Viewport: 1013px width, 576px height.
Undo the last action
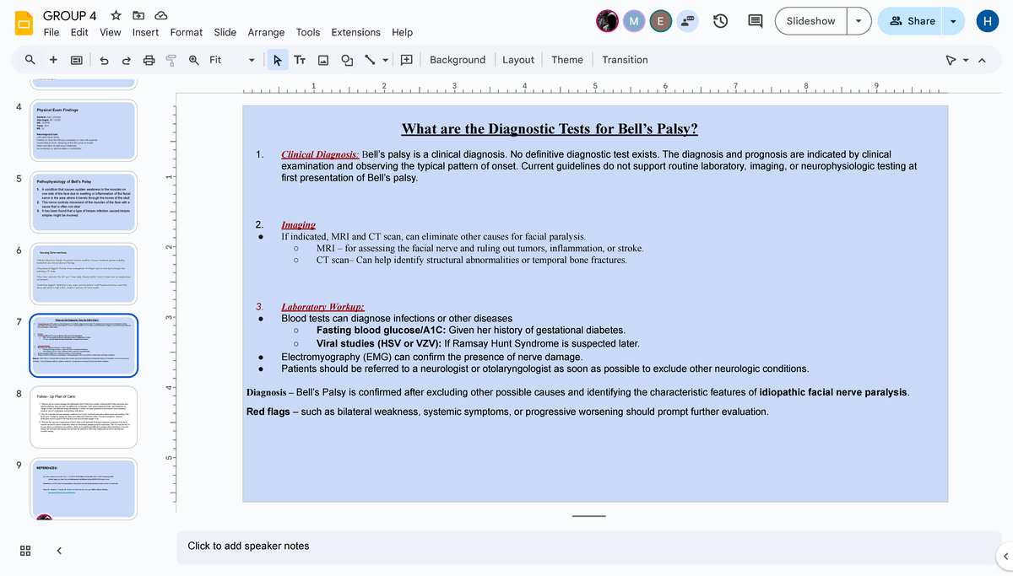tap(104, 60)
